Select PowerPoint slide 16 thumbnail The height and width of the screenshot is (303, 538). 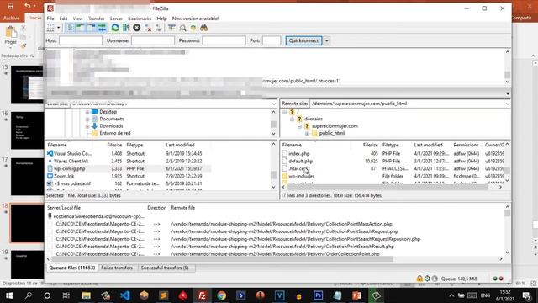tap(27, 130)
